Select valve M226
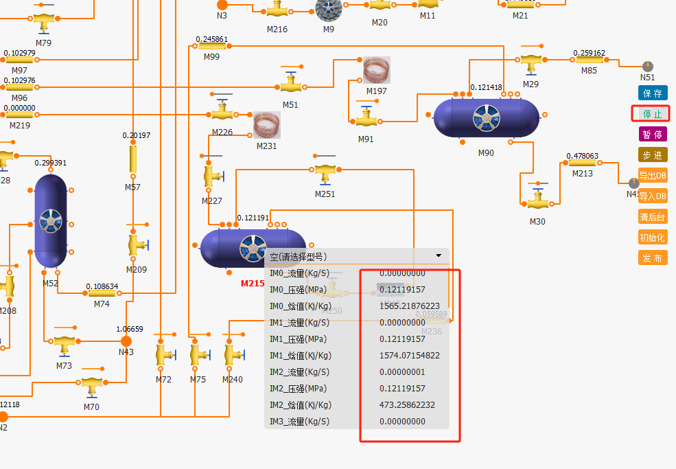 click(222, 110)
